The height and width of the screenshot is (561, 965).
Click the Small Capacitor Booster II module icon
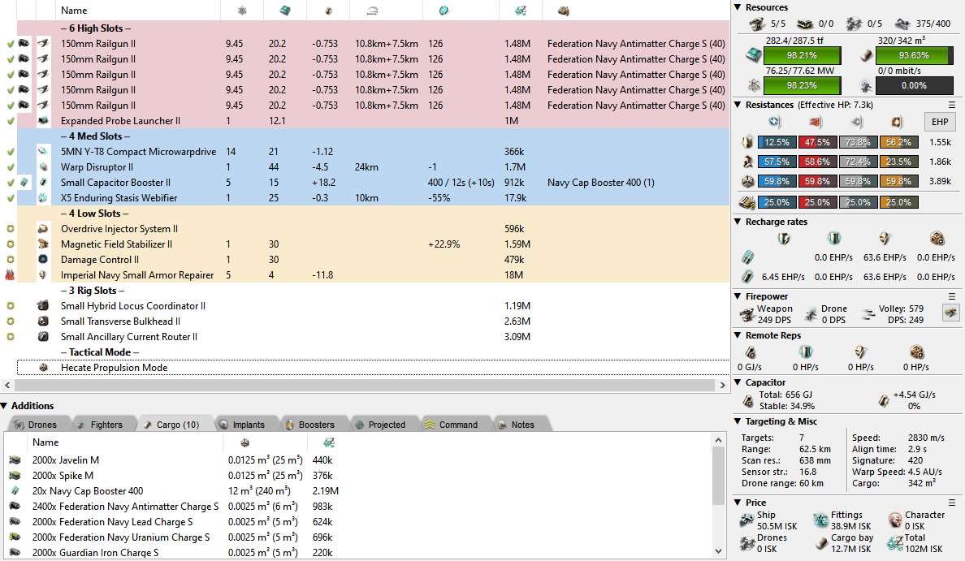[43, 183]
